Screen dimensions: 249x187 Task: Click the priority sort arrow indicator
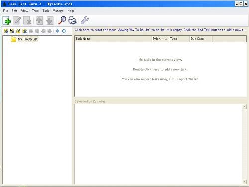coord(166,39)
